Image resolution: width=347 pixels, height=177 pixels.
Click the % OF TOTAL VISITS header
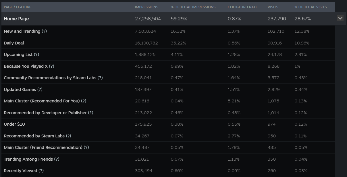[311, 7]
